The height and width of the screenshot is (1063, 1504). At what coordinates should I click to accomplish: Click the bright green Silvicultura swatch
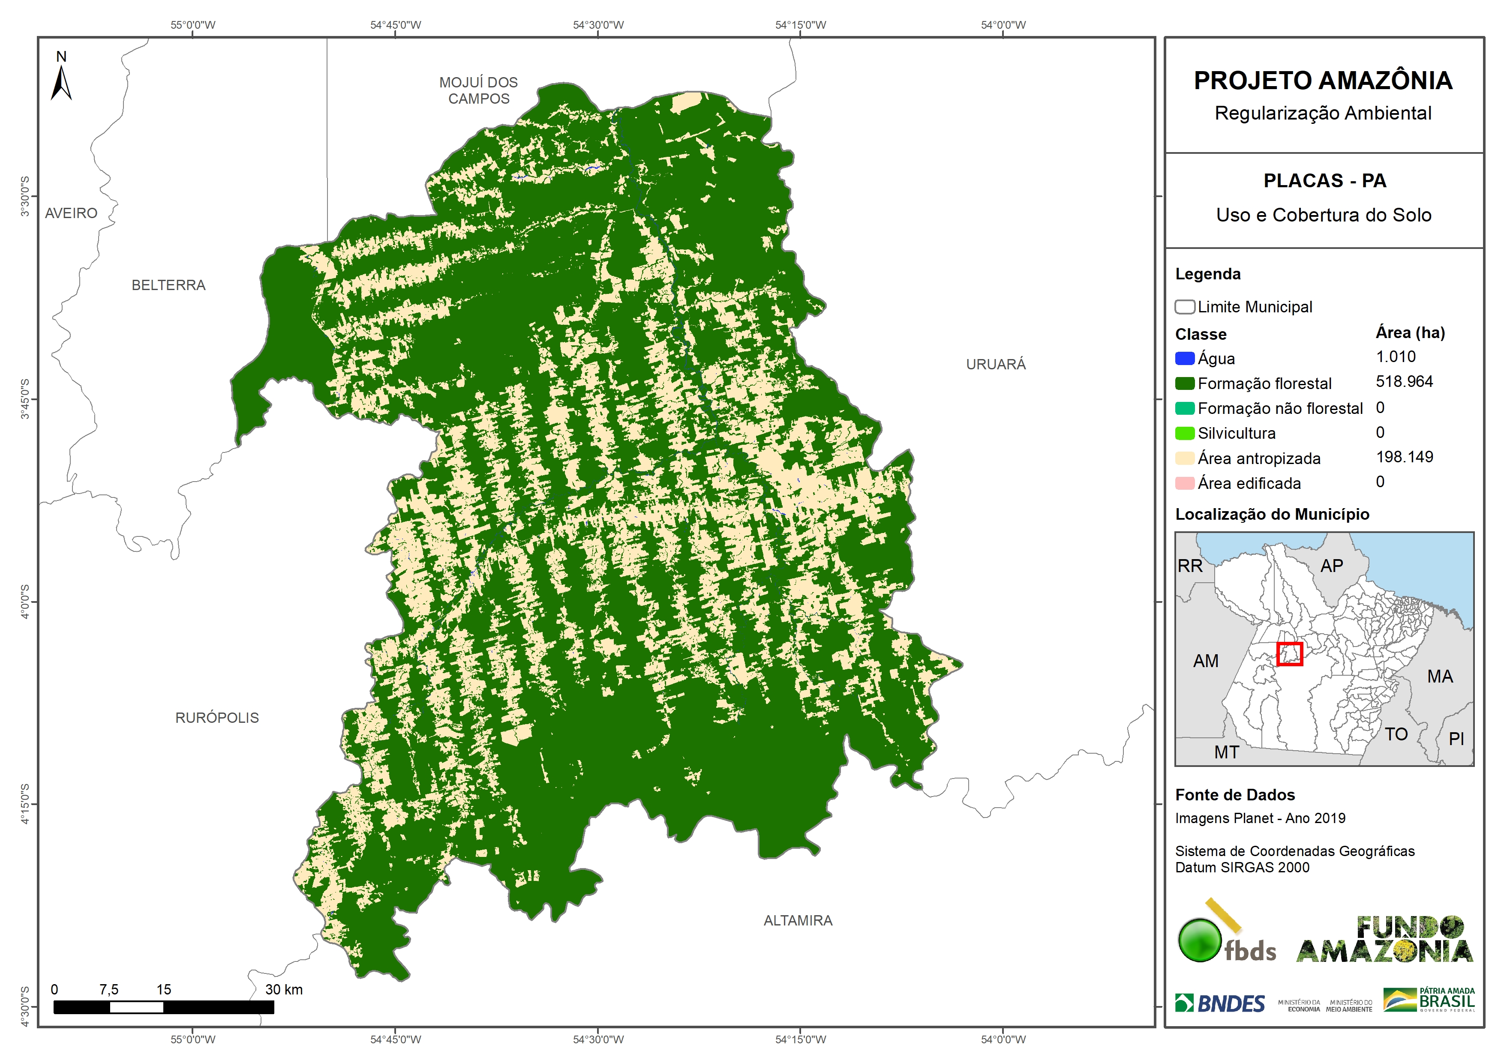(1184, 433)
